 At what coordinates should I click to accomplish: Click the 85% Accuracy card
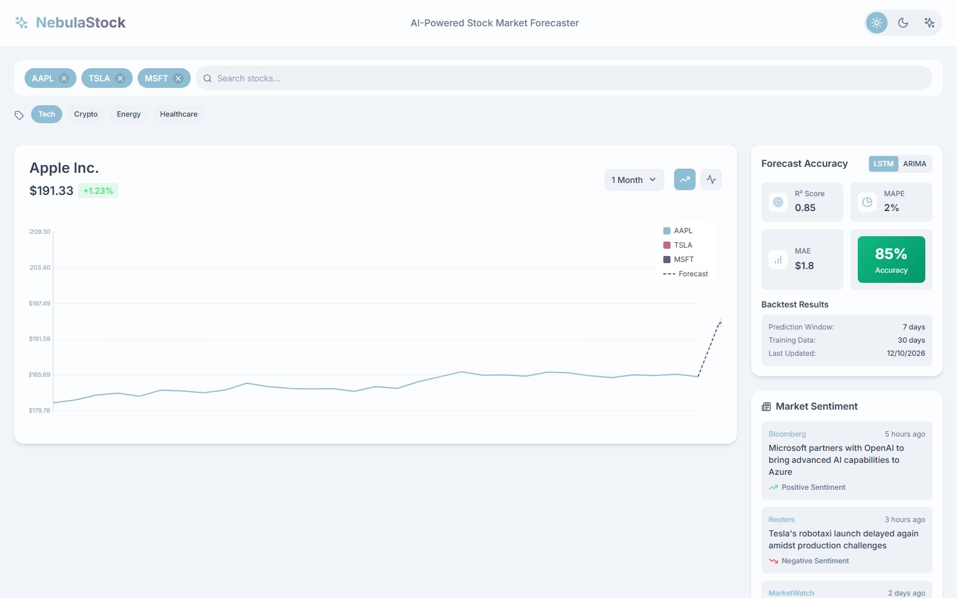point(891,260)
